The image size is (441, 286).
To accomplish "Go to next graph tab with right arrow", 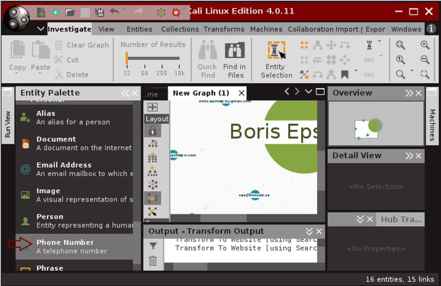I will tap(297, 92).
